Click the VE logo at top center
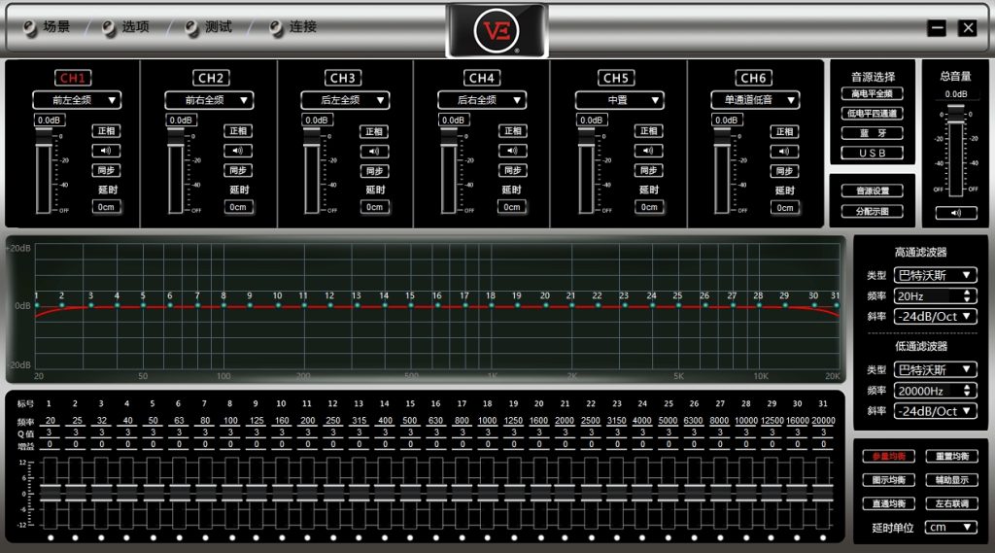 point(497,30)
